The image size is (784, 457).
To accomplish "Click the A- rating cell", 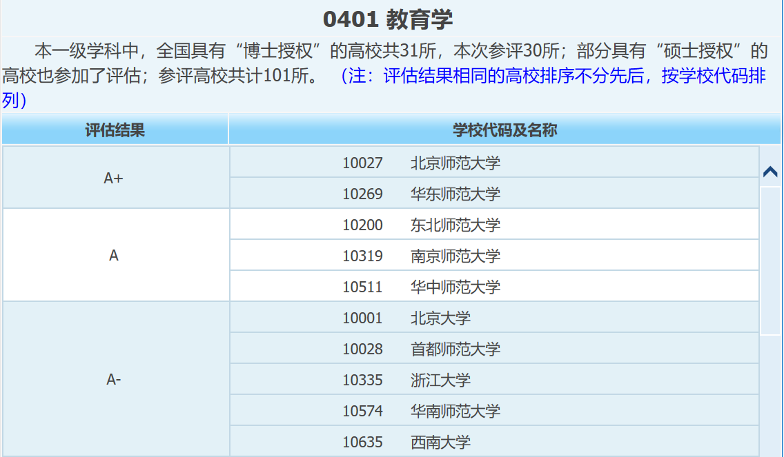I will tap(114, 379).
